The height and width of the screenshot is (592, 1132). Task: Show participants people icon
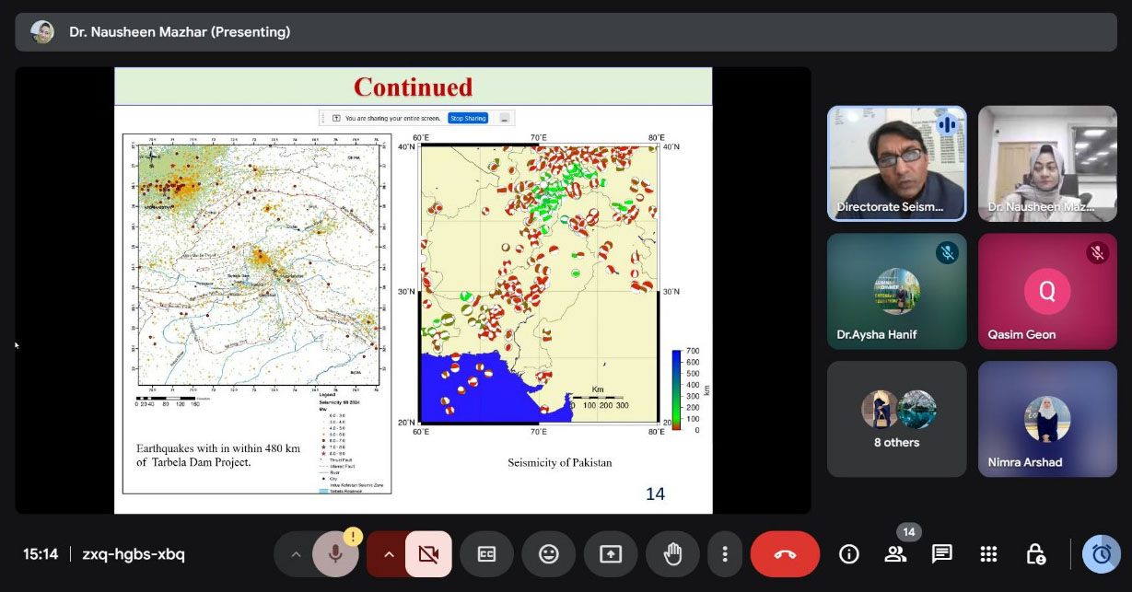[895, 554]
